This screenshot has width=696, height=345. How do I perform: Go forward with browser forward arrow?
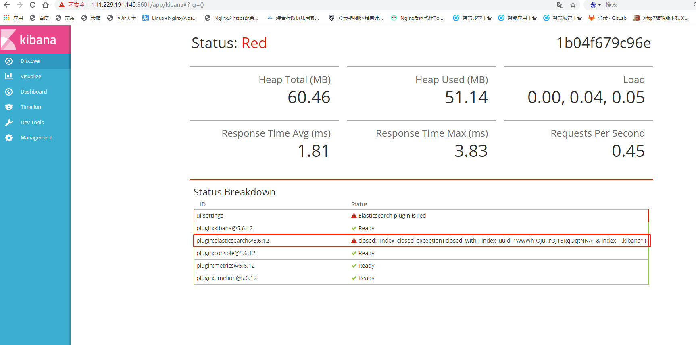click(x=20, y=5)
